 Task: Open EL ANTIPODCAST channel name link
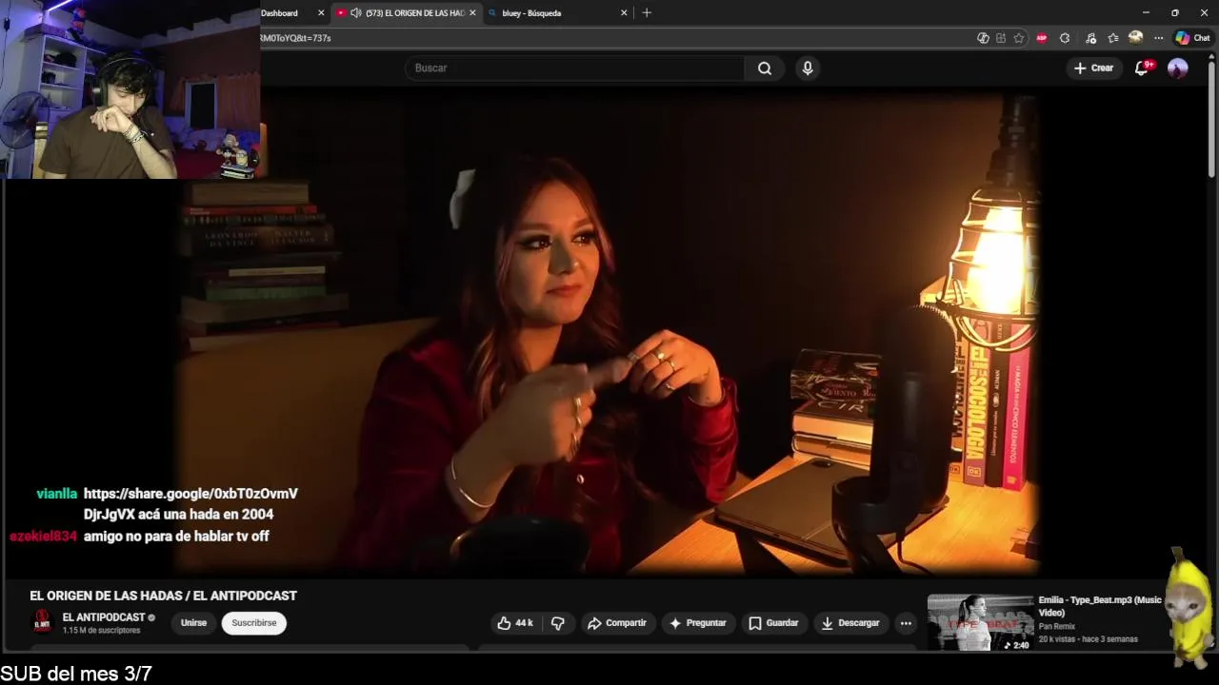[104, 617]
